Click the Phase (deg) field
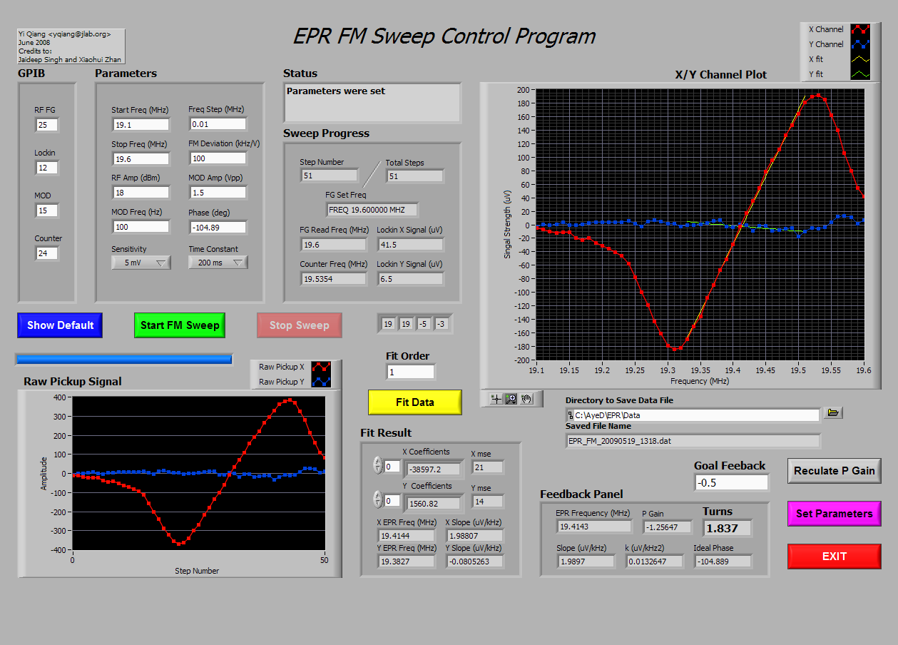Screen dimensions: 898x645 218,228
